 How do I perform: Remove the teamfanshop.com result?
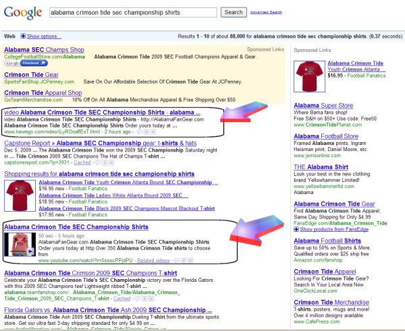151,299
